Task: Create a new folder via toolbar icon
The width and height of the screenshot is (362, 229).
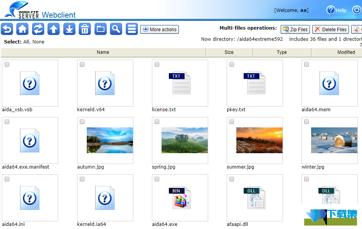Action: point(101,29)
